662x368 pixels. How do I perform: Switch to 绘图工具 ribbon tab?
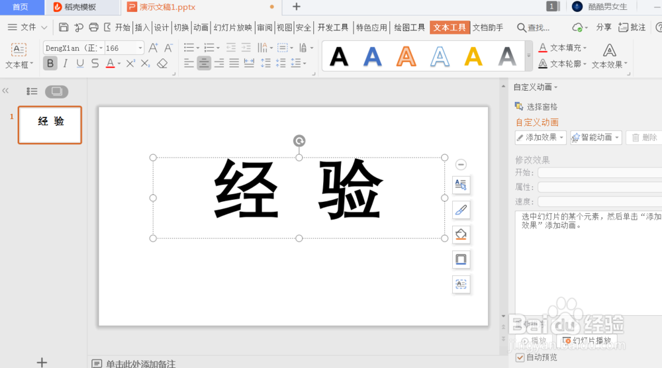tap(410, 27)
